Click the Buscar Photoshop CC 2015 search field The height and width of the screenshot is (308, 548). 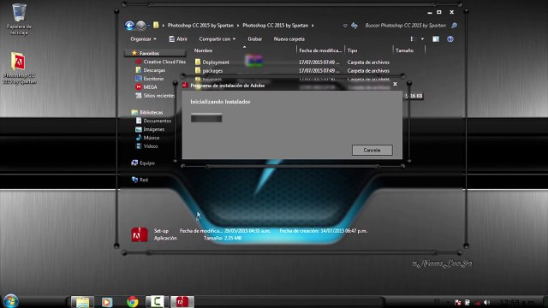405,26
